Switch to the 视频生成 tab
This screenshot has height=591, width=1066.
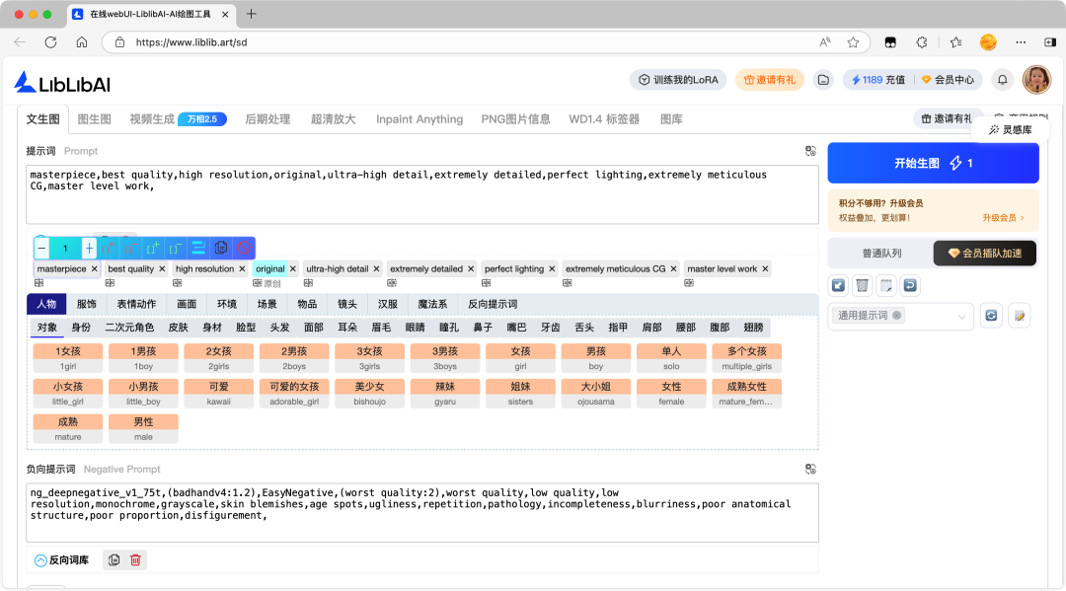[x=152, y=118]
